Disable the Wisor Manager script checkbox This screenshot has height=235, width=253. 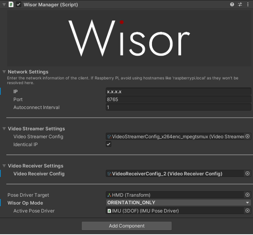pos(19,4)
